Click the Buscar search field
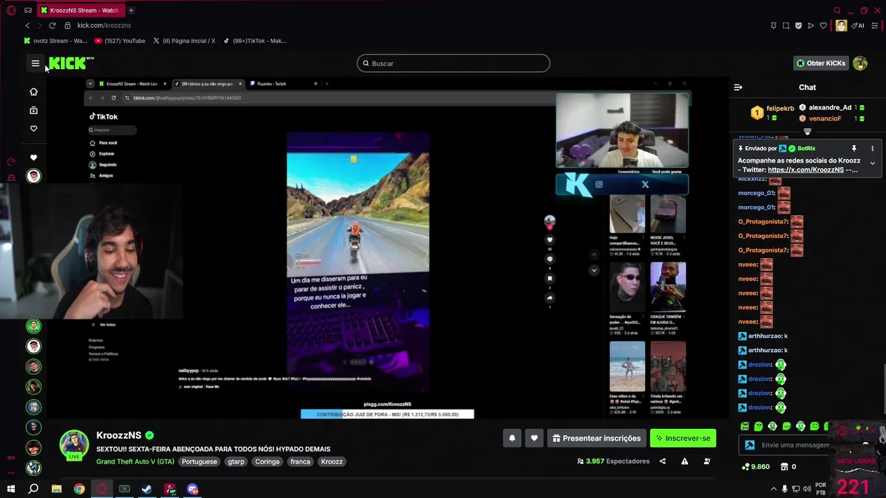886x498 pixels. pos(453,63)
